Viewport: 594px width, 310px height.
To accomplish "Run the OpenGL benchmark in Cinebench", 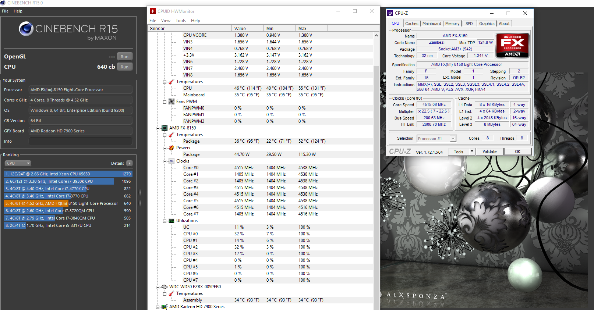I will click(125, 57).
